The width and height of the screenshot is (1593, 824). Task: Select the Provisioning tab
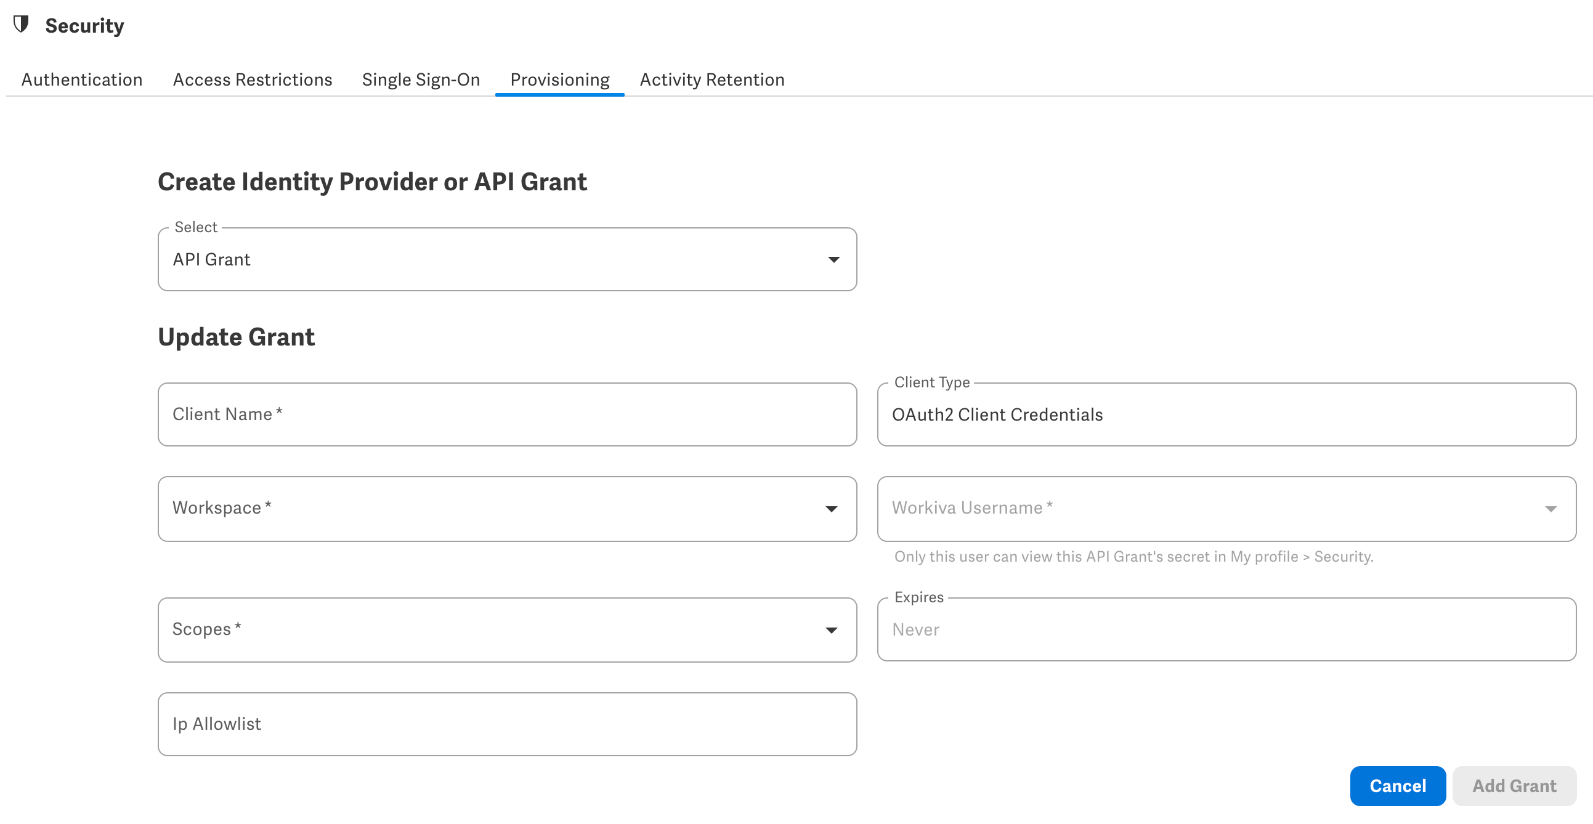(560, 79)
